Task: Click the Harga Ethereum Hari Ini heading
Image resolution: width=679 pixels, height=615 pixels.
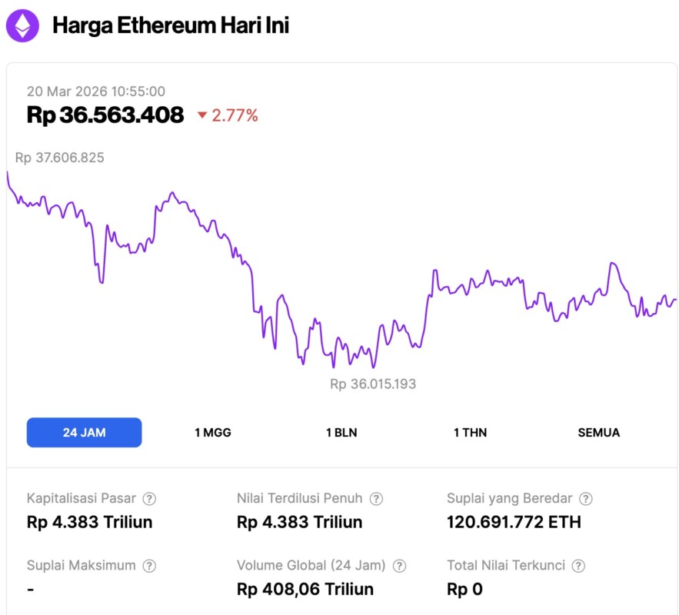Action: click(170, 26)
